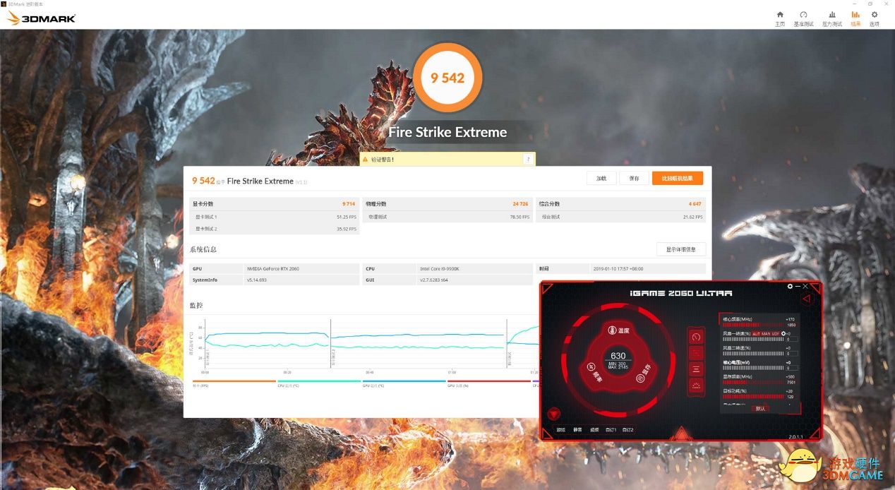Adjust the 风扇一转速 fan one speed slider
This screenshot has height=490, width=895.
pos(752,339)
